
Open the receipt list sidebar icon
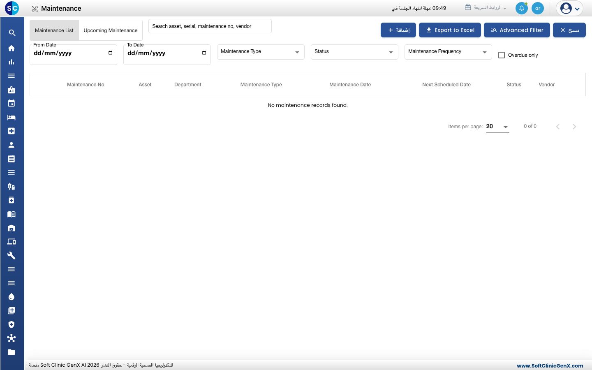(12, 159)
